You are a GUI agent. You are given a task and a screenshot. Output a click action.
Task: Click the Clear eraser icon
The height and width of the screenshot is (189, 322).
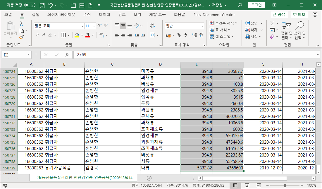(272, 37)
